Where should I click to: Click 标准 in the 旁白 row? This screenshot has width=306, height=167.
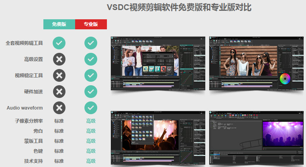coord(59,131)
